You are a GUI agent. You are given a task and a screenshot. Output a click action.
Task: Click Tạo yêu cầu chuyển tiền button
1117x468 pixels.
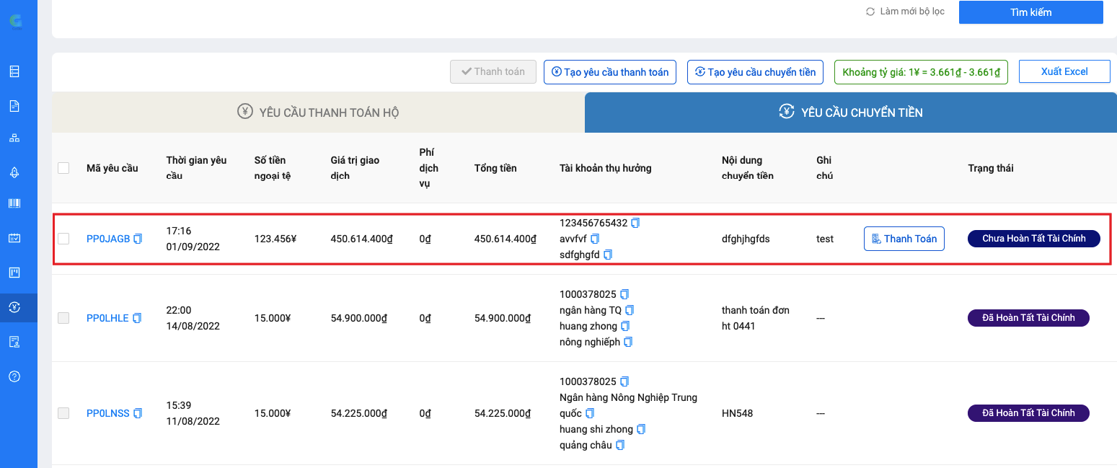pyautogui.click(x=755, y=72)
